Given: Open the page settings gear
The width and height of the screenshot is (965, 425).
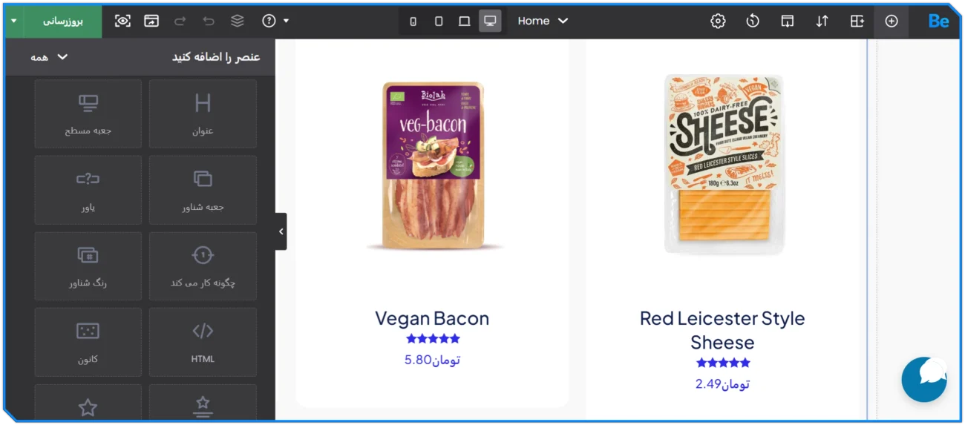Looking at the screenshot, I should 718,21.
